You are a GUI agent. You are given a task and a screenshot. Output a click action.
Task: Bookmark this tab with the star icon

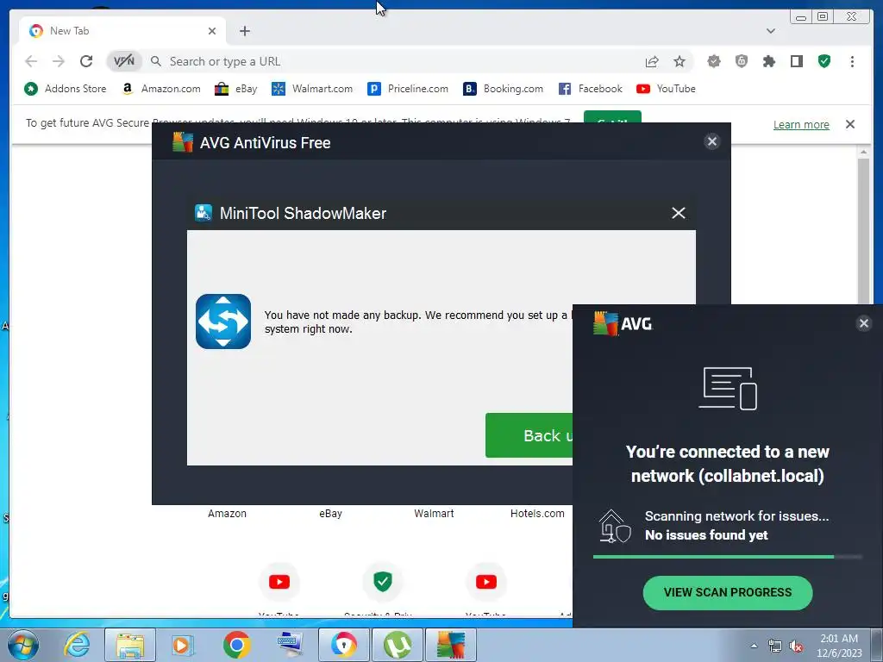679,61
